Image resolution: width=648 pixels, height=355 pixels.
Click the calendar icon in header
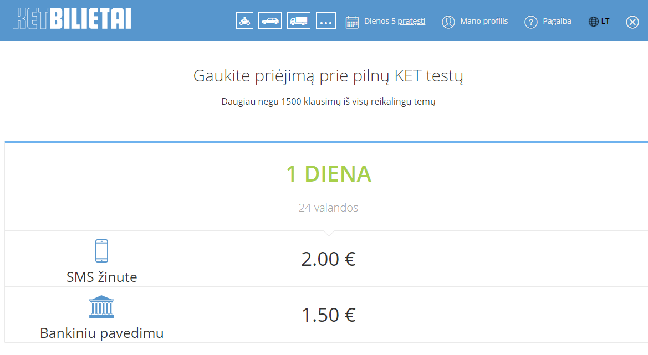[352, 22]
